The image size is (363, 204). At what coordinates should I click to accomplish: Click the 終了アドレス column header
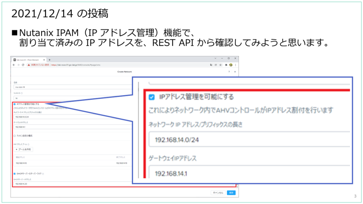120,157
